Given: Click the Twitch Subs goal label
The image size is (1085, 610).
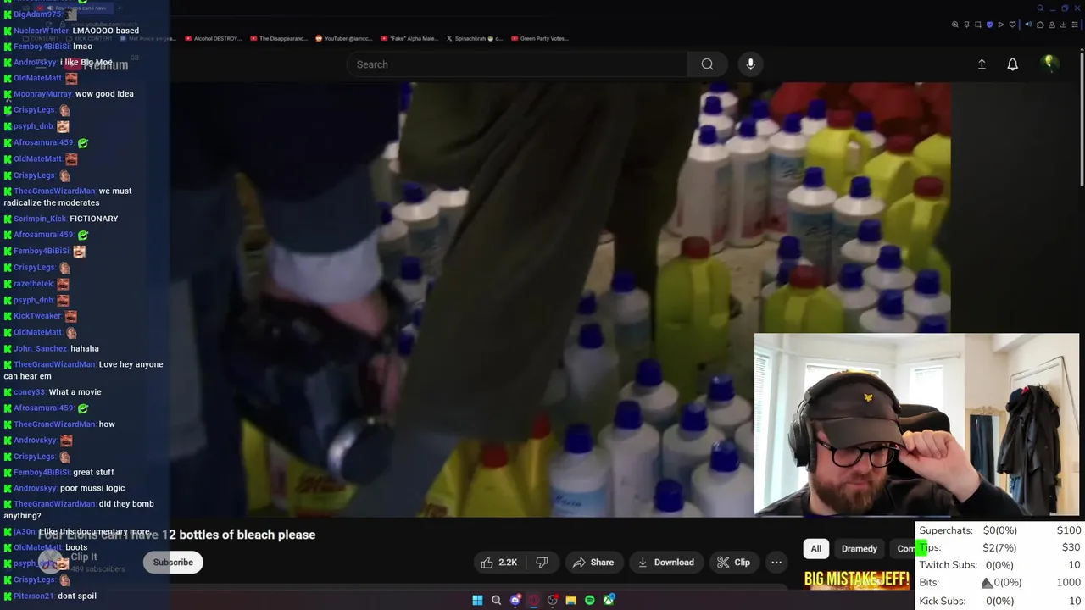Looking at the screenshot, I should (949, 565).
